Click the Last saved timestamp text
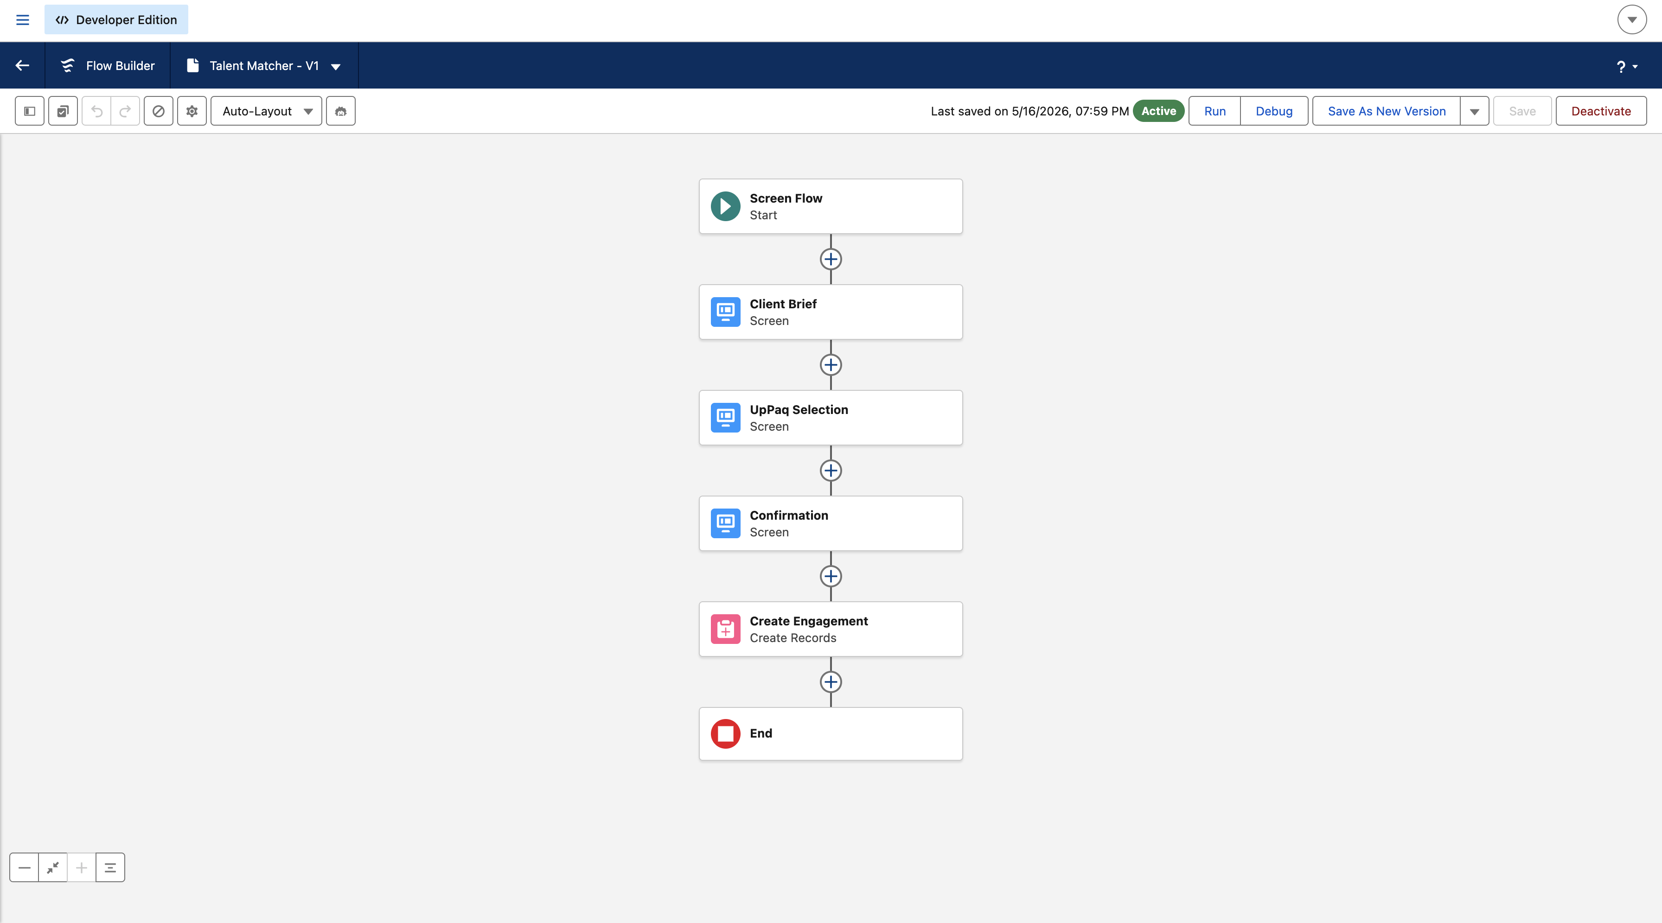This screenshot has width=1662, height=923. pyautogui.click(x=1030, y=111)
